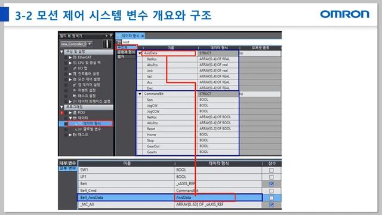Toggle constant checkbox for Belt_Cmd
This screenshot has width=382, height=215.
(271, 191)
